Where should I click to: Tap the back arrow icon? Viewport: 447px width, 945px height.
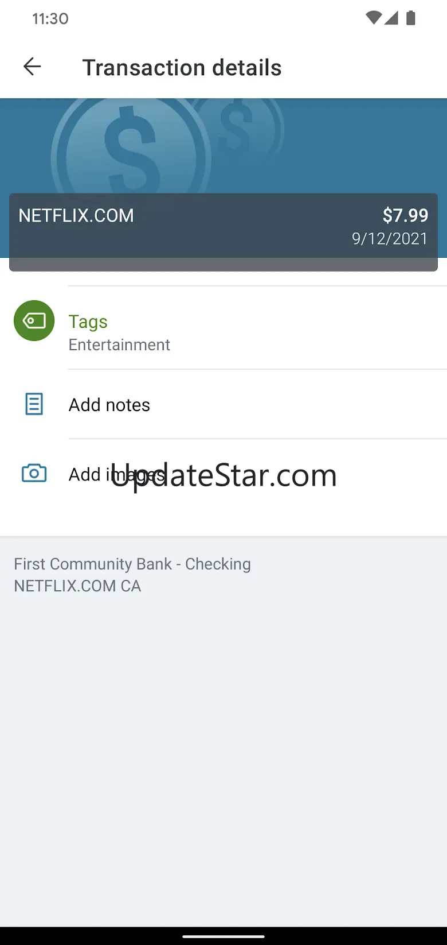[x=32, y=67]
